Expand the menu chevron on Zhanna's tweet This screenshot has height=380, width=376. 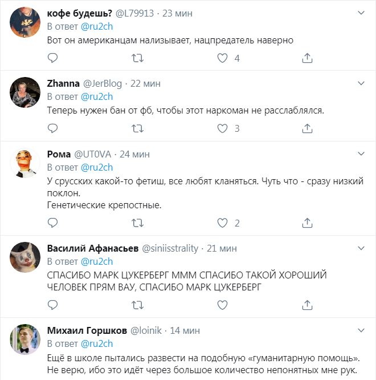[359, 83]
